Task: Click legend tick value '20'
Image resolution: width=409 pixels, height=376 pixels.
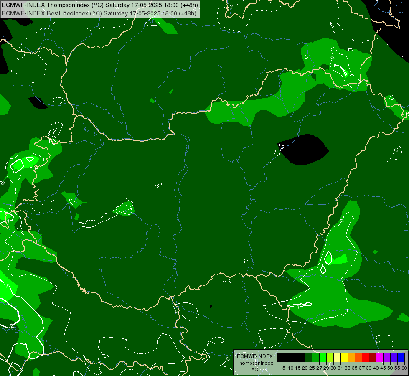Action: 305,368
